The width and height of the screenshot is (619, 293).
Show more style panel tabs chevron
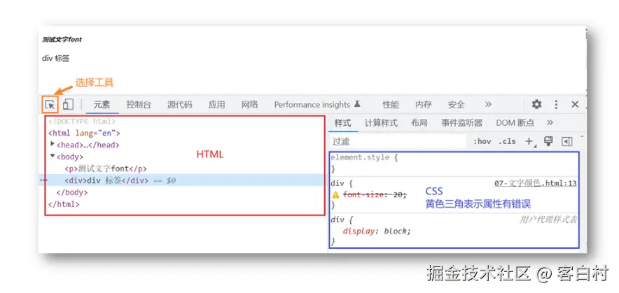click(x=550, y=122)
